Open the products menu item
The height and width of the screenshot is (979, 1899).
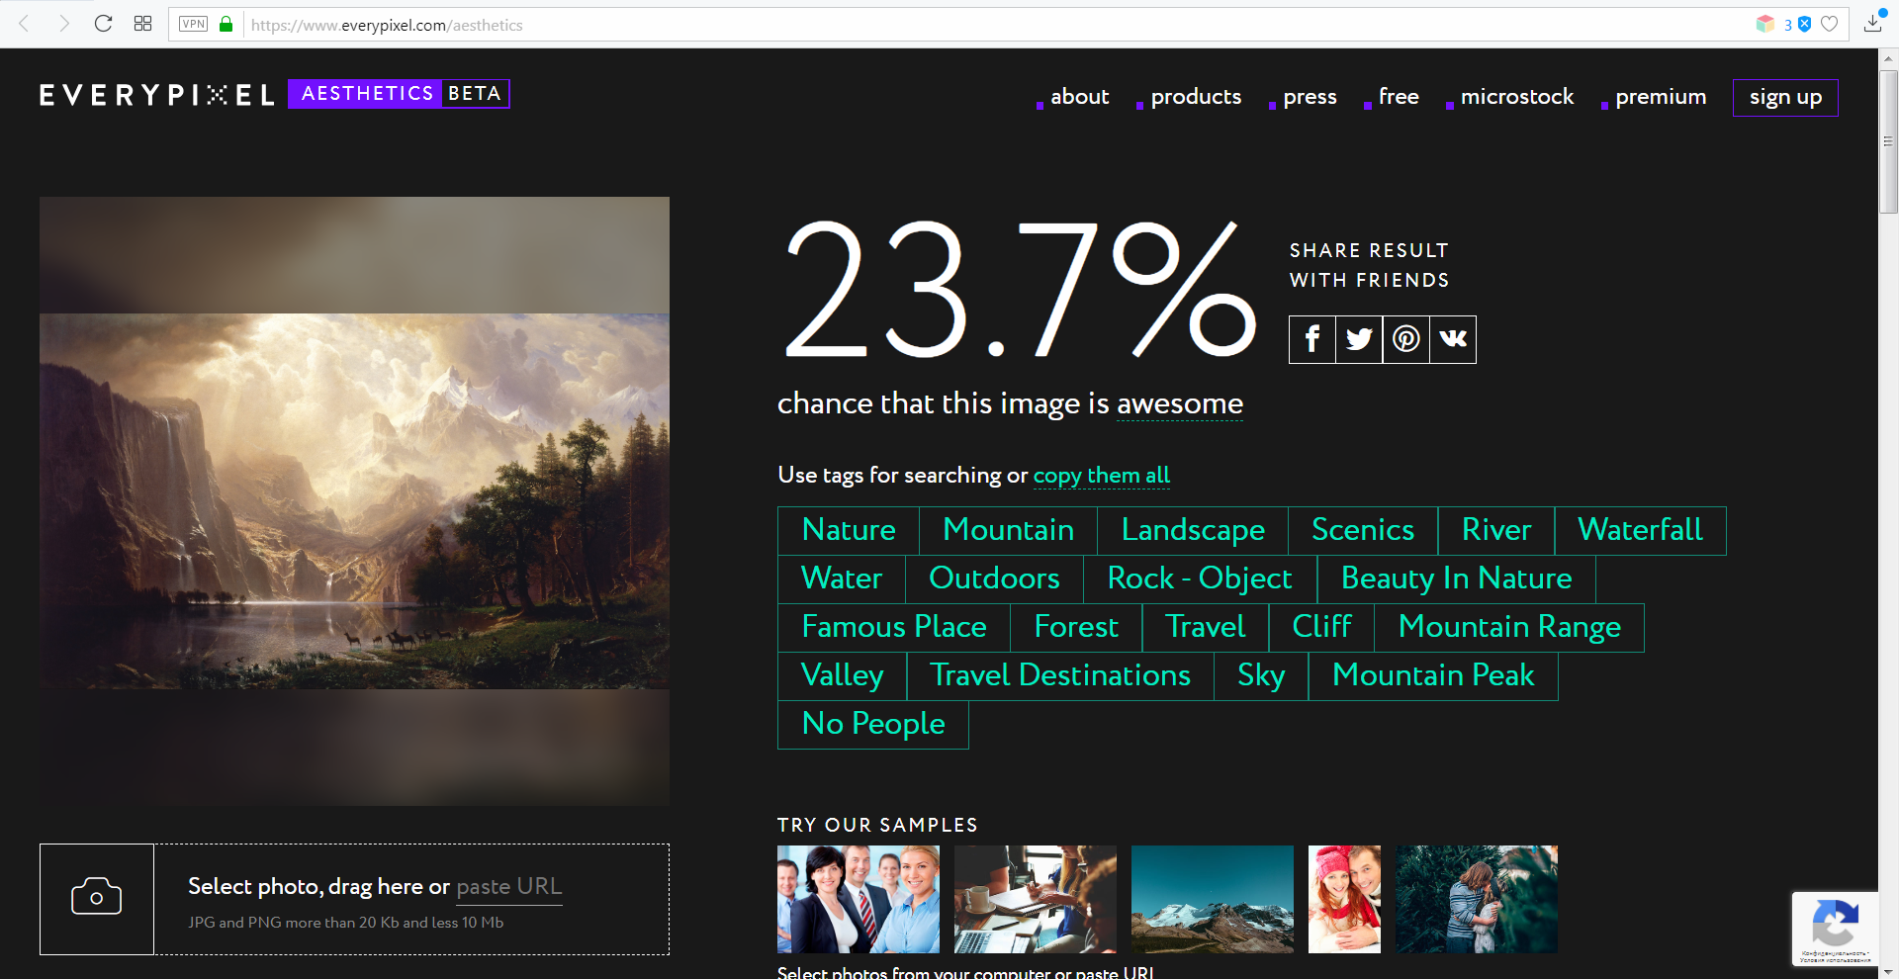click(1196, 97)
